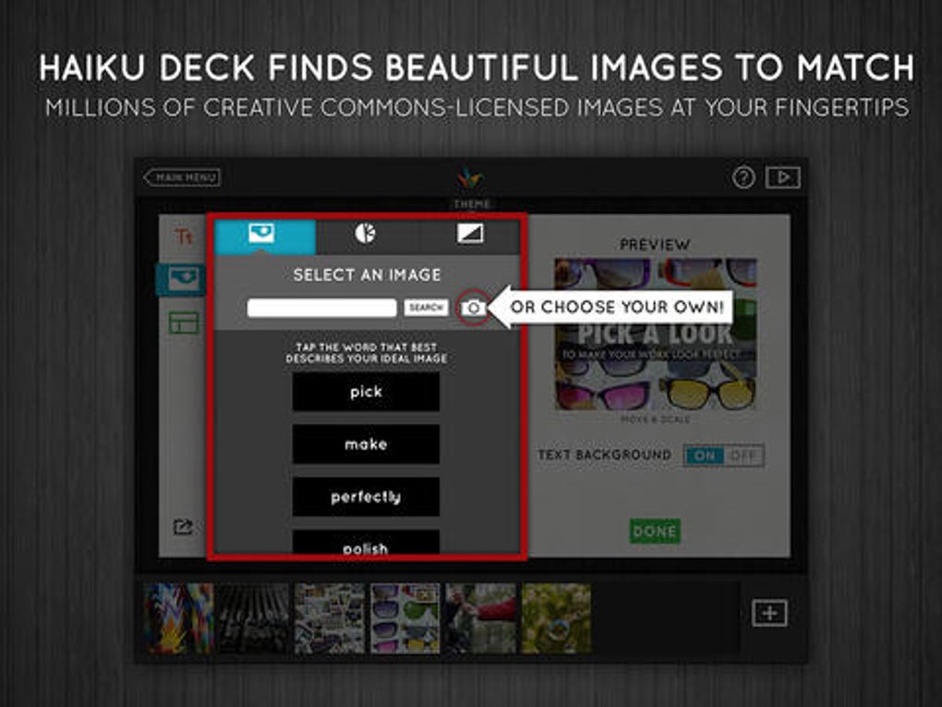Click the image search text field
Viewport: 942px width, 707px height.
point(321,308)
